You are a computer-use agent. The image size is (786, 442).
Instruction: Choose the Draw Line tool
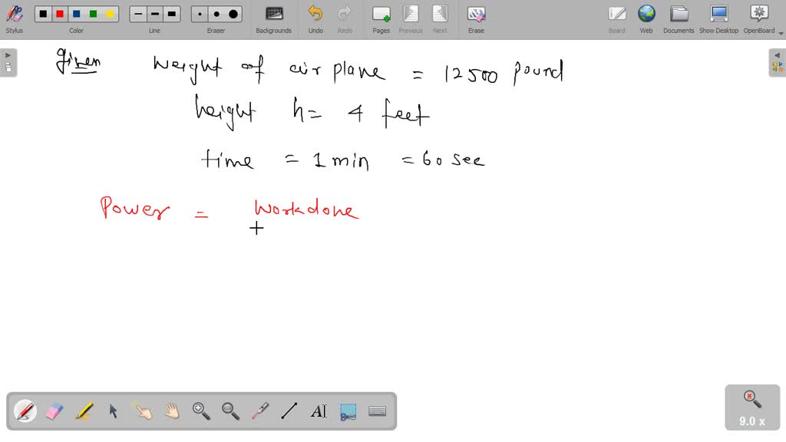pos(289,411)
